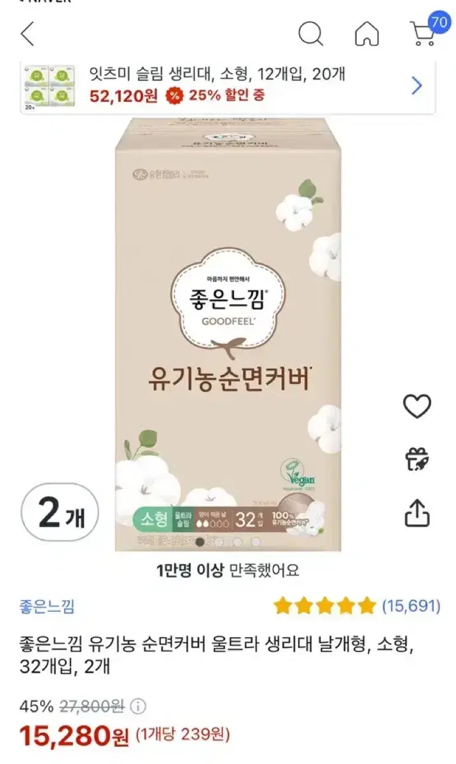Select the second image carousel dot

218,542
